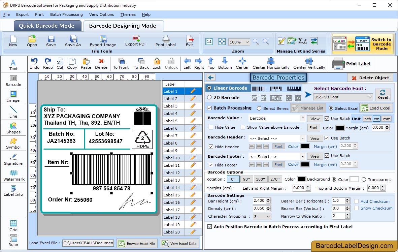Undo the last action
Screen dimensions: 398x252
click(34, 64)
